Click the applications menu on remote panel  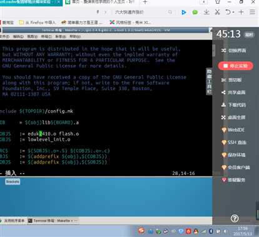(13, 221)
